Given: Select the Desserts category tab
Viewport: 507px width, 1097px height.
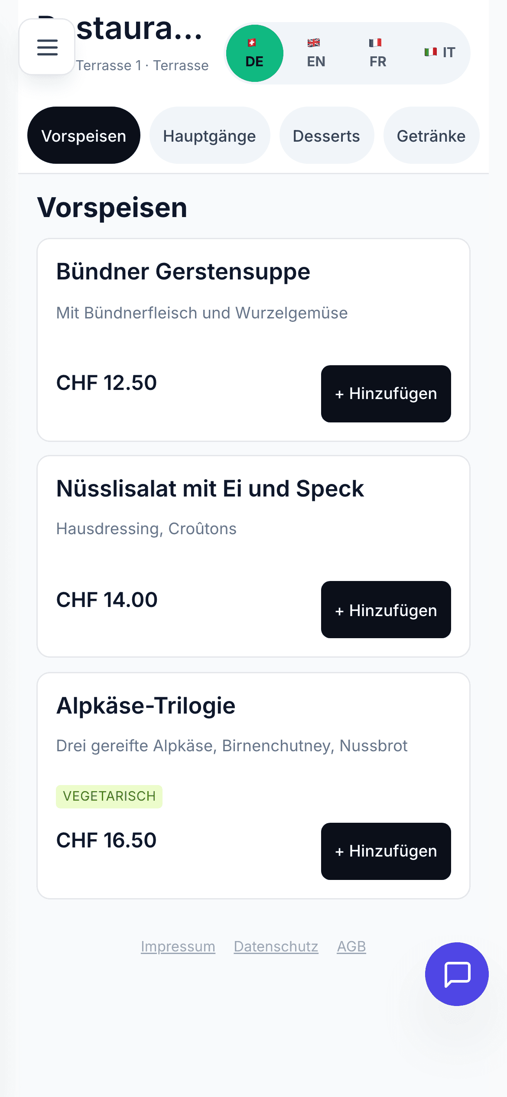Looking at the screenshot, I should point(326,136).
